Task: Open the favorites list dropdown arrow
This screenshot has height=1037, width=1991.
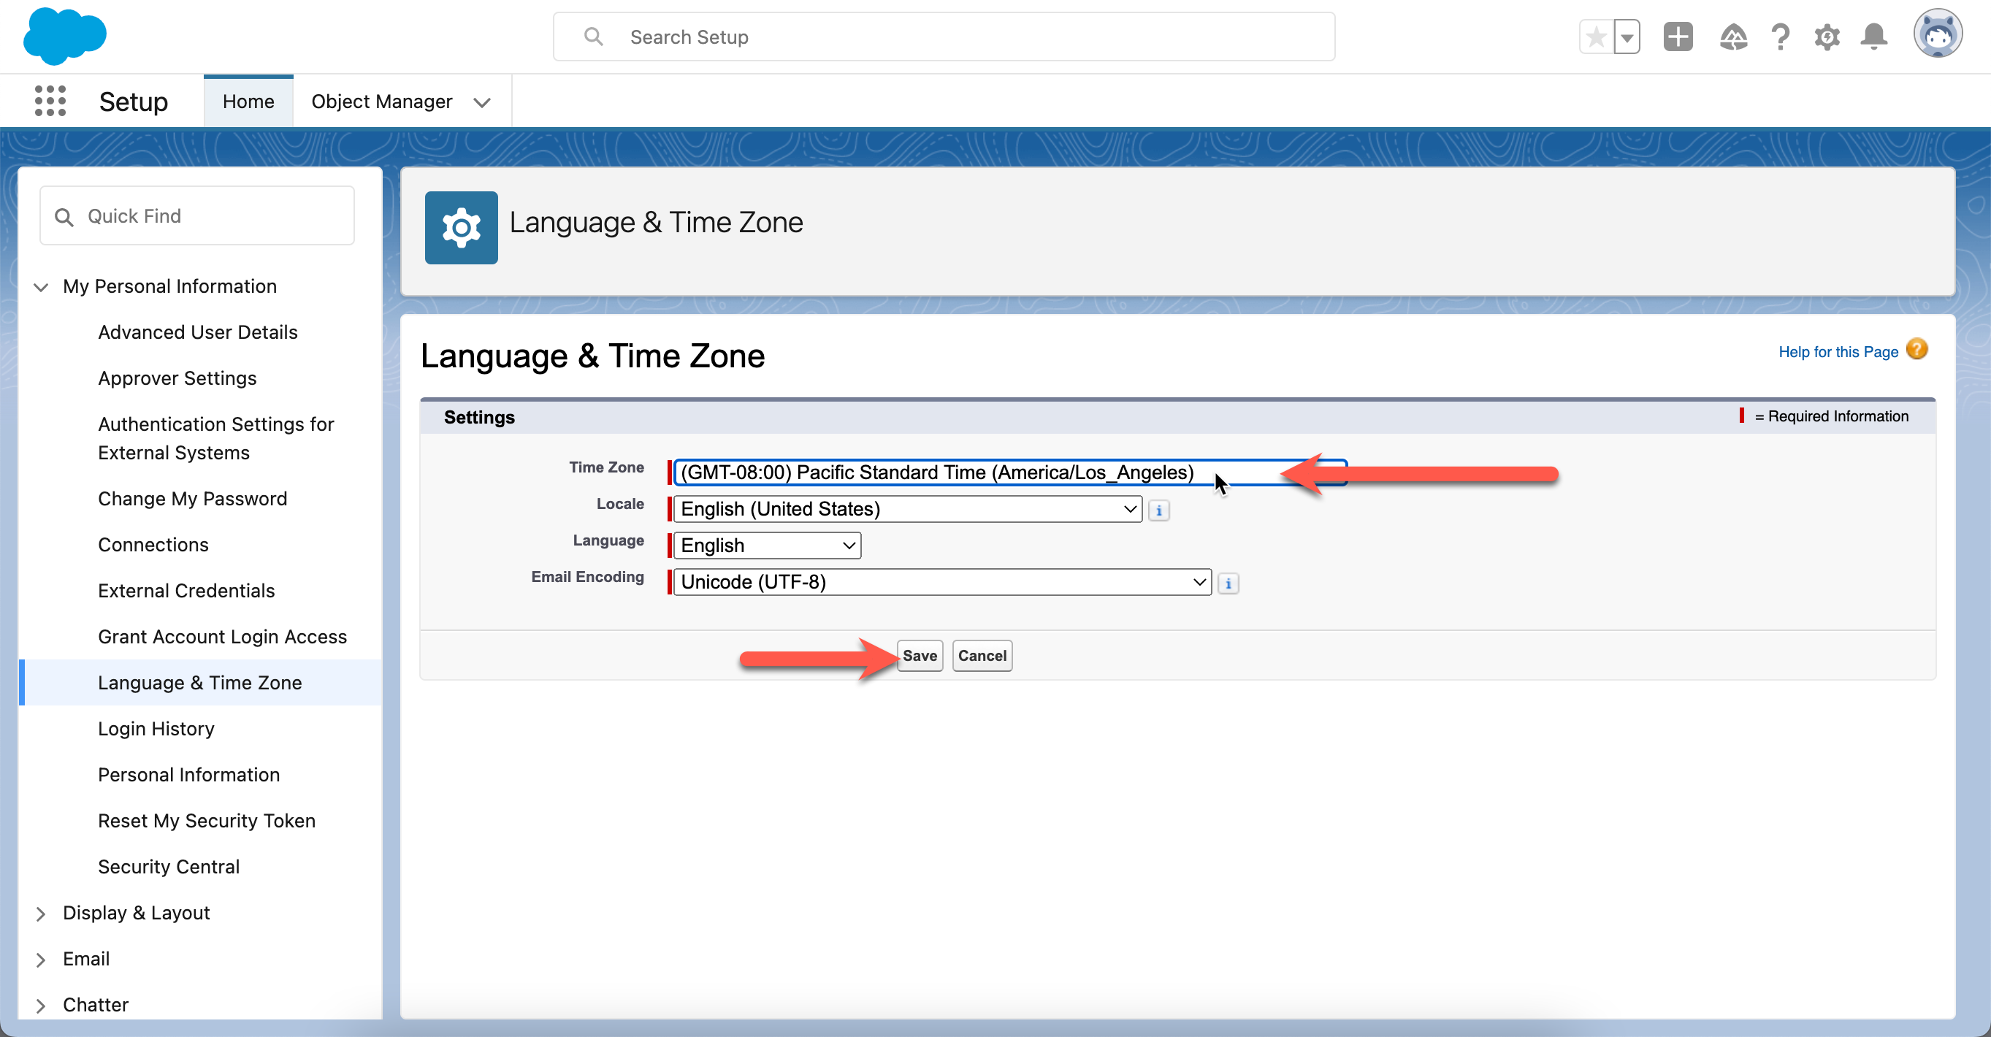Action: click(x=1627, y=37)
